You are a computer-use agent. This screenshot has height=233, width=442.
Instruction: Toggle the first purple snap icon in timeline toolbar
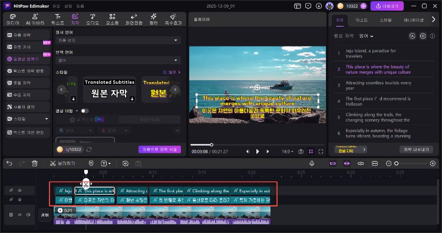333,163
